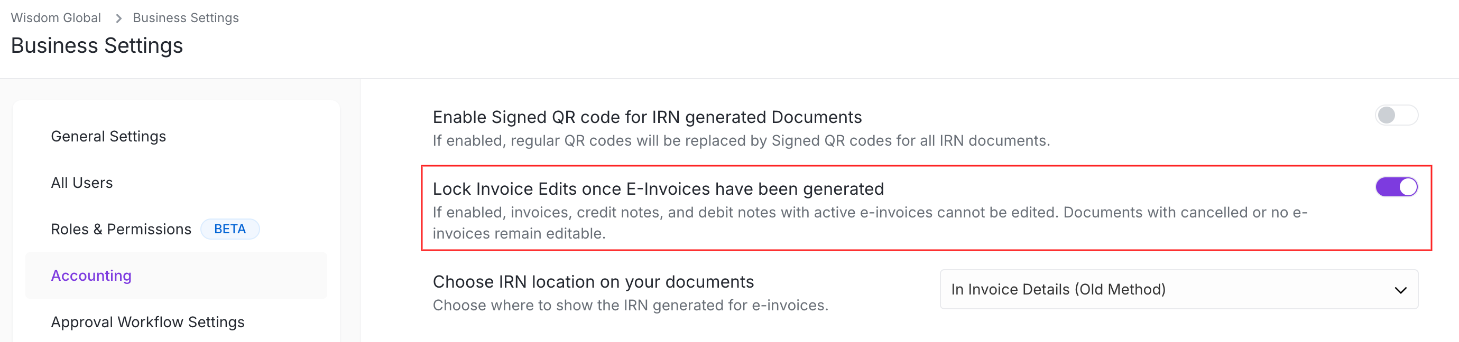Screen dimensions: 1459x342
Task: Click the Lock Invoice Edits description text
Action: [x=870, y=213]
